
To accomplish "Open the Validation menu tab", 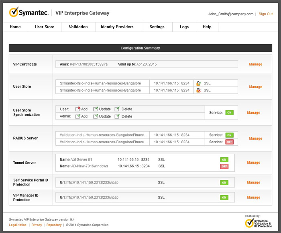I will pyautogui.click(x=78, y=27).
